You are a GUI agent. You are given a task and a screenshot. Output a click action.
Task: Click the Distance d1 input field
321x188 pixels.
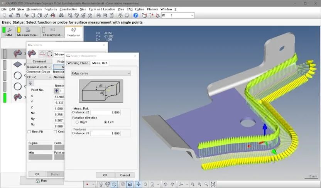tap(105, 133)
